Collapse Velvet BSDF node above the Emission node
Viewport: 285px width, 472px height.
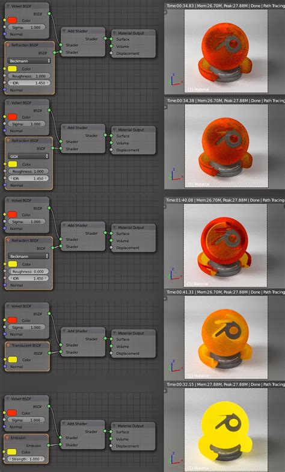coord(7,399)
